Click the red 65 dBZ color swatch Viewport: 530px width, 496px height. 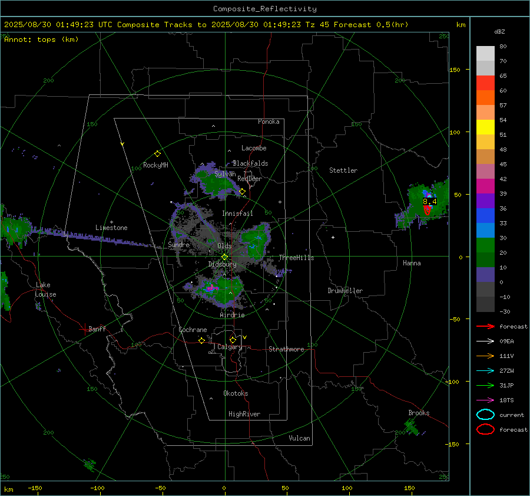485,83
